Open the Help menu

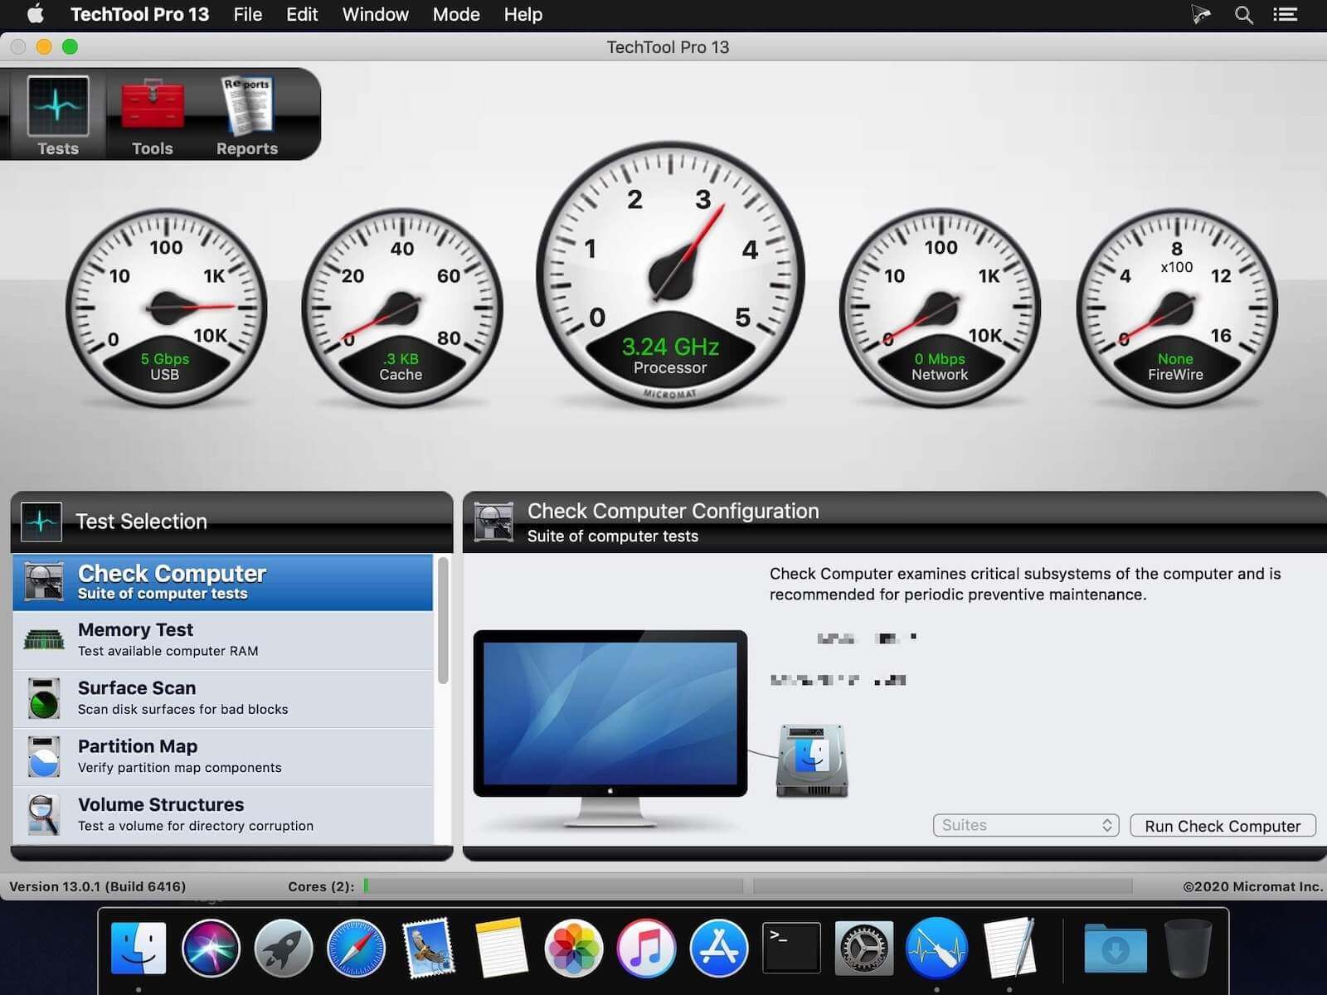[523, 14]
